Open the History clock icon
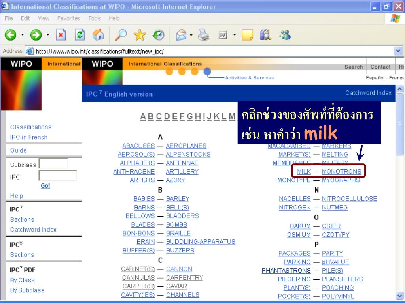Viewport: 405px width, 303px height. (x=158, y=35)
